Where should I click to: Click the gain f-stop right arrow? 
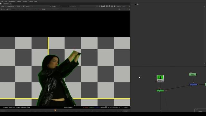click(x=6, y=9)
